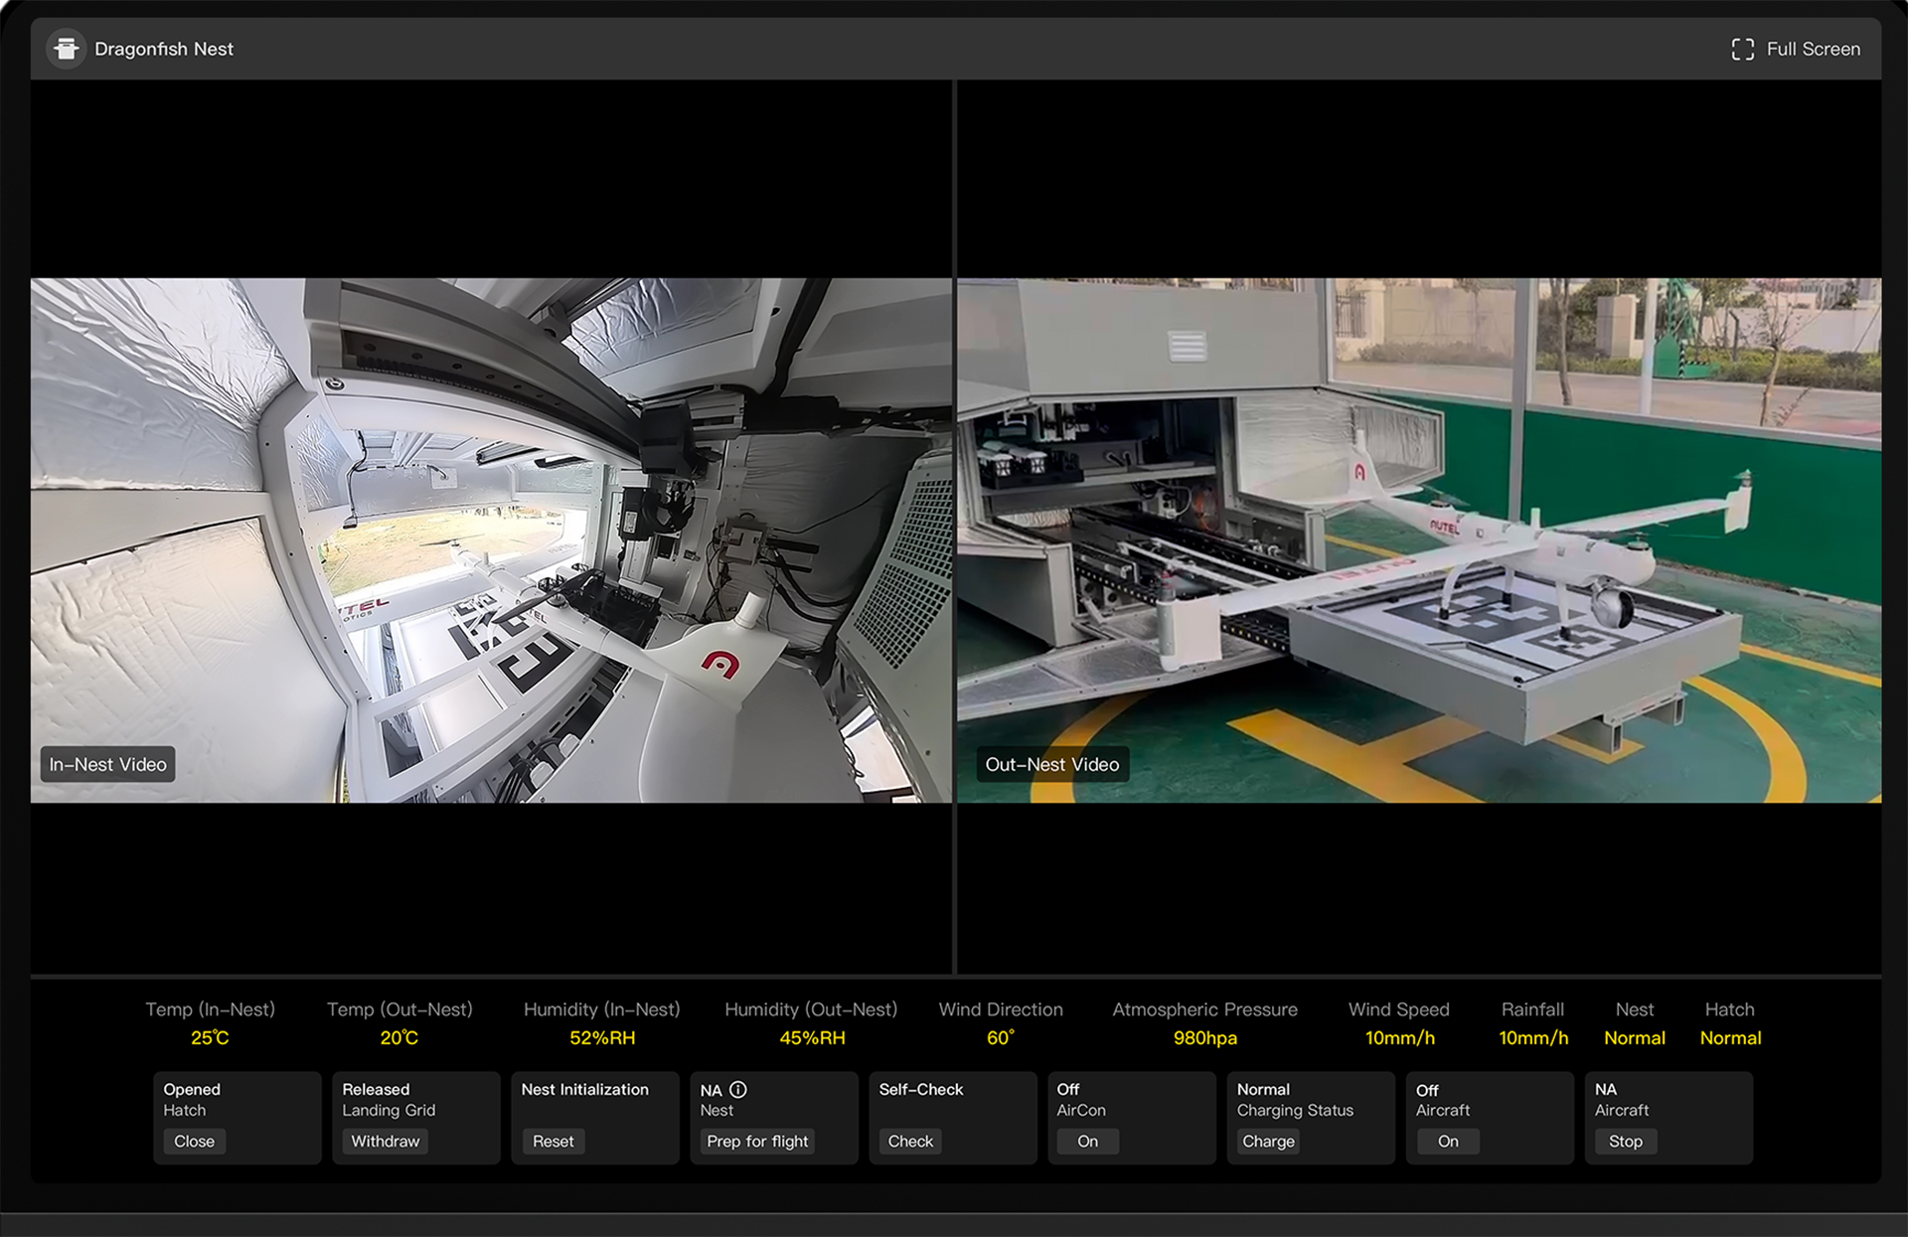Click the Nest status Normal
This screenshot has width=1908, height=1237.
pyautogui.click(x=1635, y=1037)
